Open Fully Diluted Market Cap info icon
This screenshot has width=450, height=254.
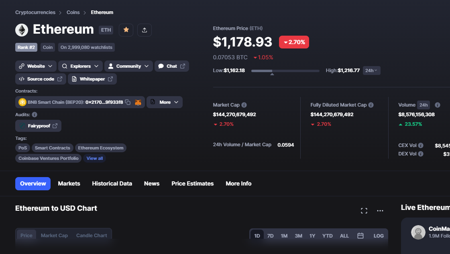point(371,105)
